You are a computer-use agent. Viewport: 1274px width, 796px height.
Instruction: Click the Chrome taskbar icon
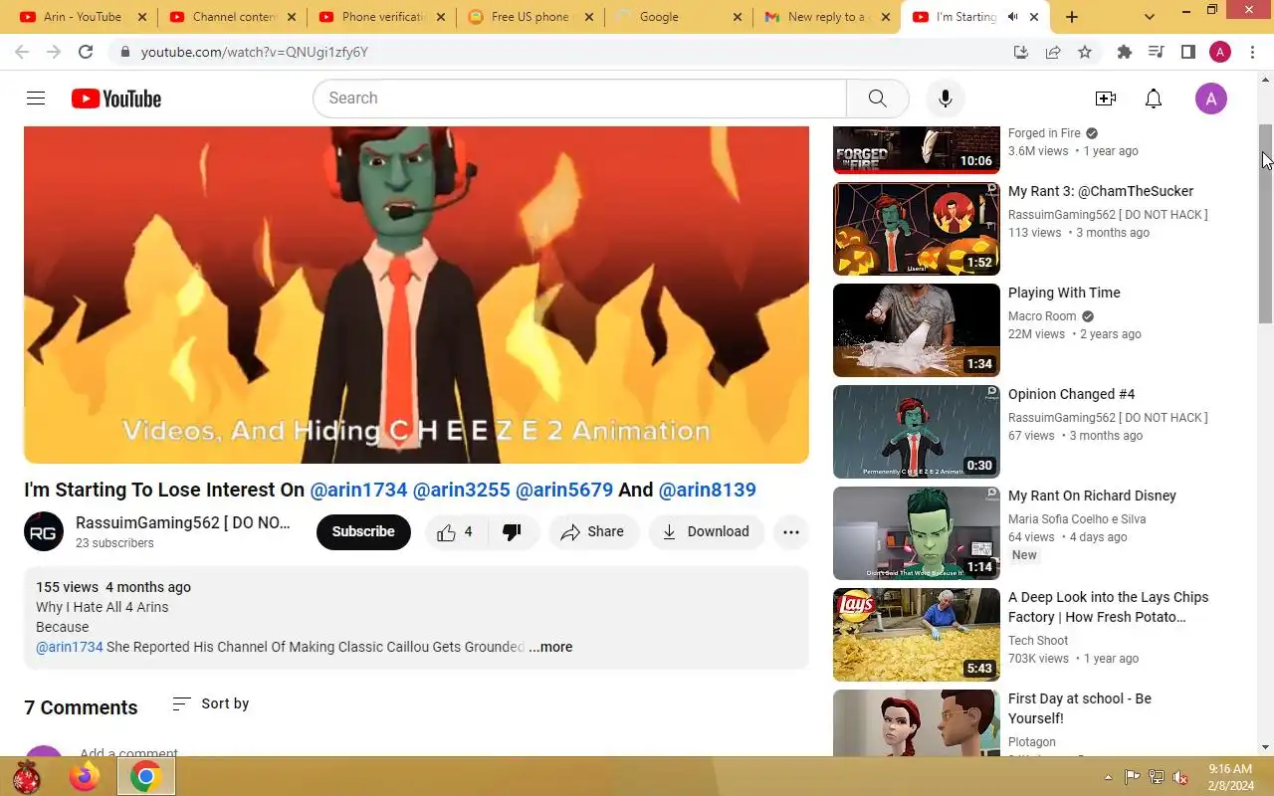tap(145, 776)
